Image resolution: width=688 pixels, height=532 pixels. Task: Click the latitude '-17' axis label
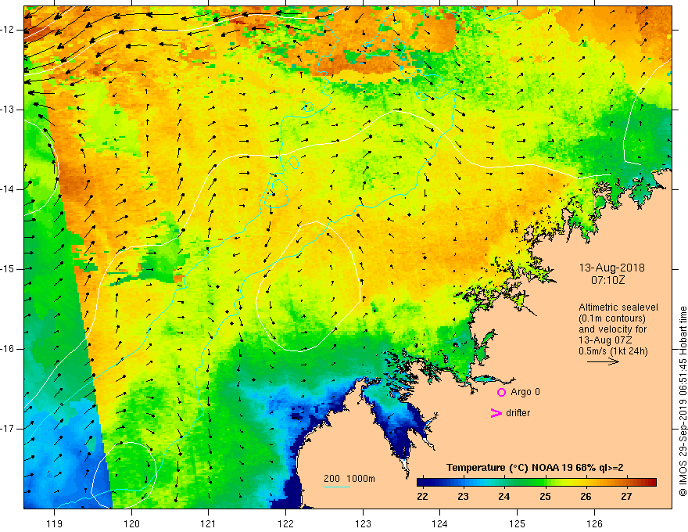pyautogui.click(x=8, y=429)
